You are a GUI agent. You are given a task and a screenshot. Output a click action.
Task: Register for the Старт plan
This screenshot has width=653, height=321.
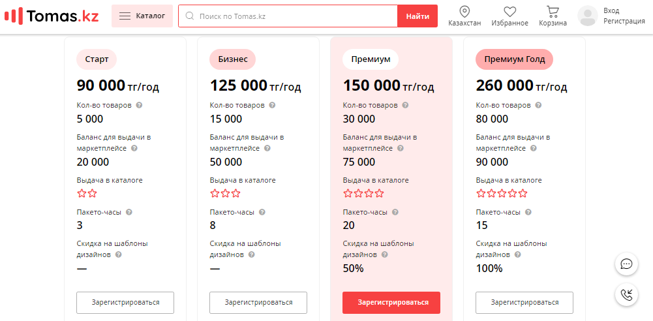click(x=125, y=303)
